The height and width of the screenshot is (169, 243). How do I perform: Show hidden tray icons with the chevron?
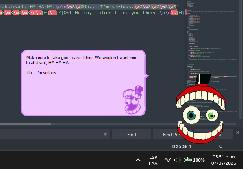coord(138,160)
